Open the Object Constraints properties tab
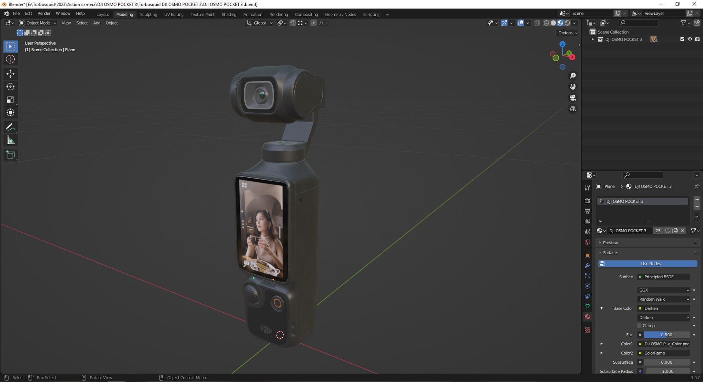This screenshot has height=382, width=703. click(587, 296)
